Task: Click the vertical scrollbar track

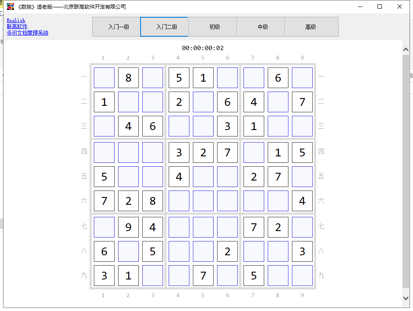Action: click(x=406, y=171)
